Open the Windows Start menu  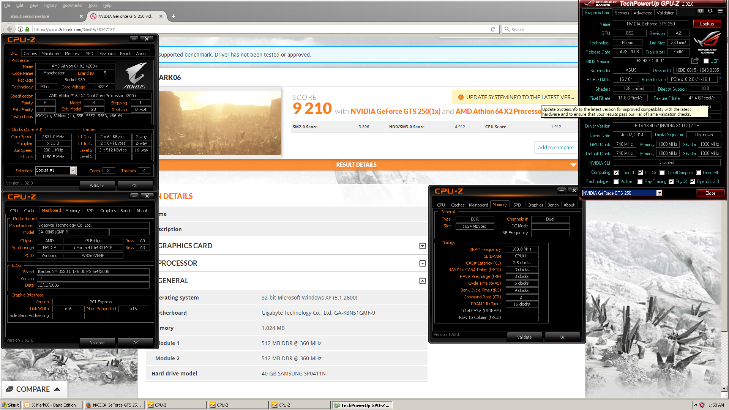click(x=11, y=405)
